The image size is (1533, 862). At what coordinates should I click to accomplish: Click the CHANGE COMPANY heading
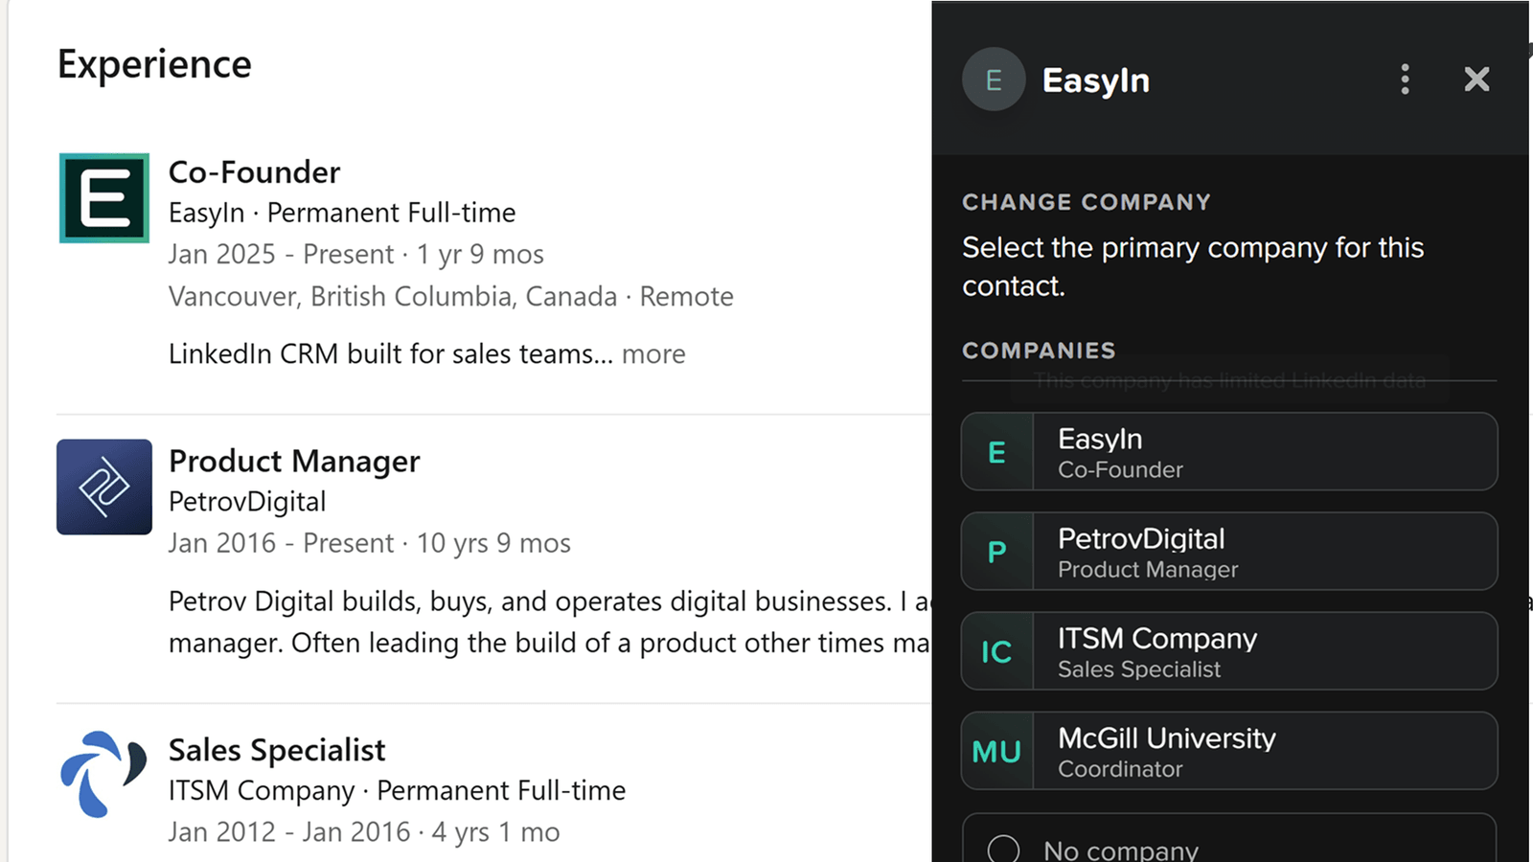[x=1087, y=202]
